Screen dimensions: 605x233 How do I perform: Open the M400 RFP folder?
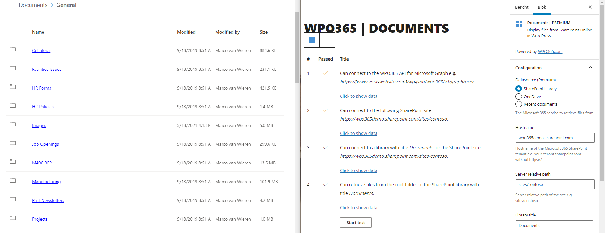(x=42, y=163)
